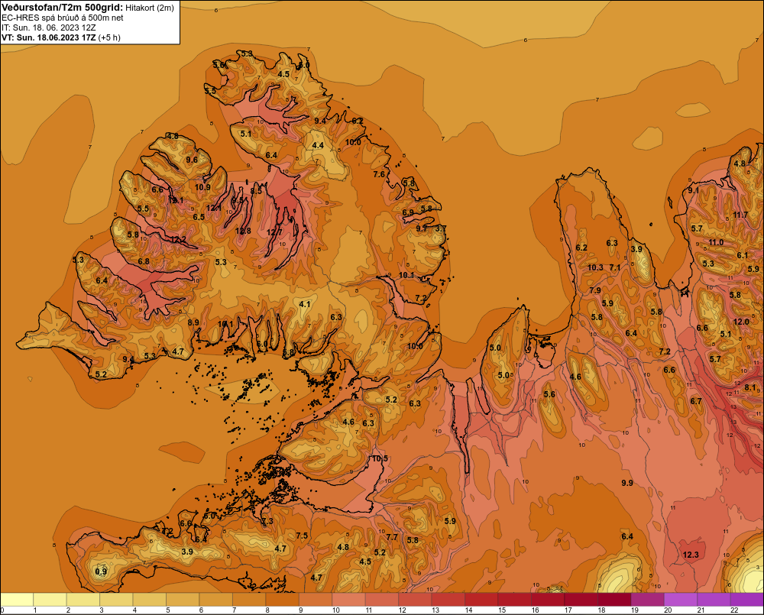Viewport: 764px width, 615px height.
Task: Click the legend swatch between 18 and 19
Action: (x=614, y=600)
